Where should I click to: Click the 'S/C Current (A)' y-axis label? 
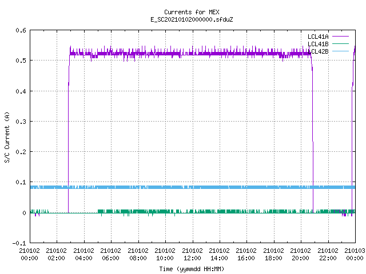point(7,137)
